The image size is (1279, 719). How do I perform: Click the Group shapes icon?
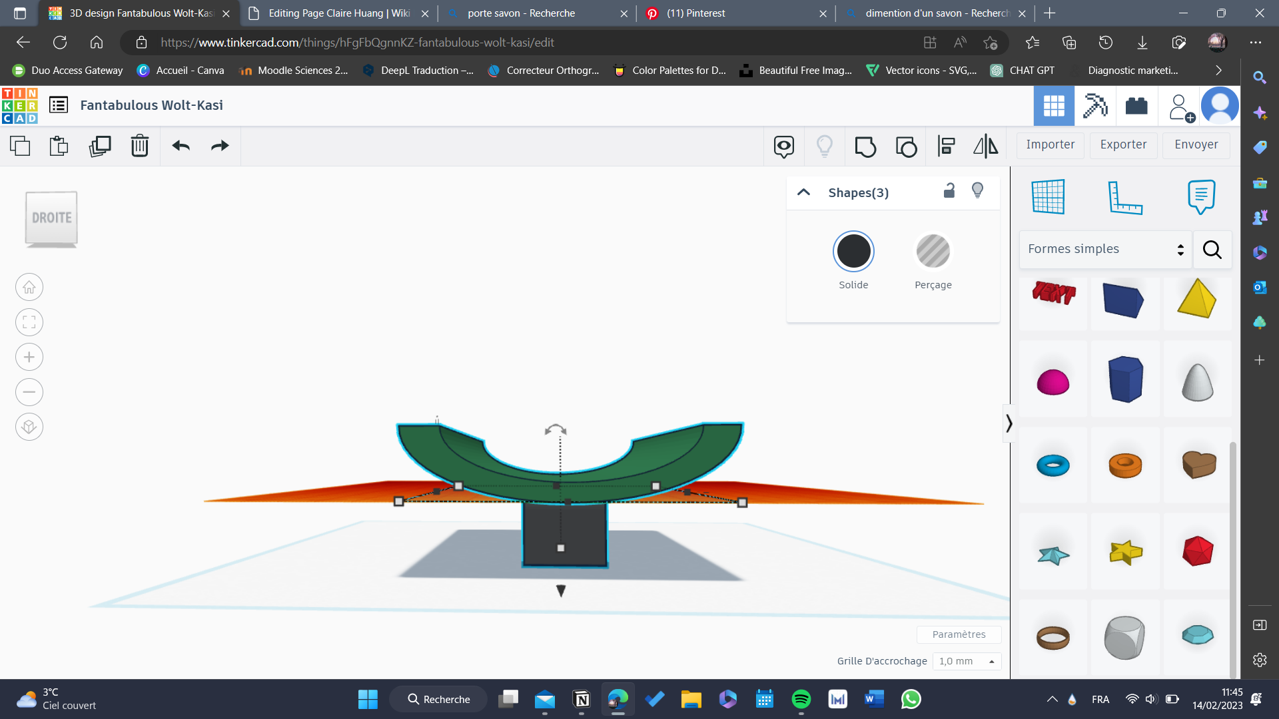(x=865, y=146)
